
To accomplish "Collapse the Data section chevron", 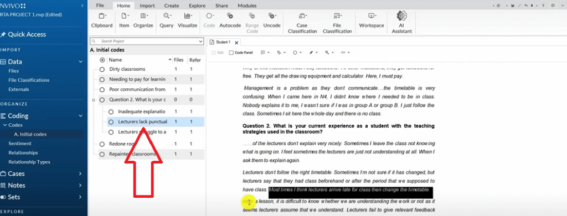I will tap(81, 62).
